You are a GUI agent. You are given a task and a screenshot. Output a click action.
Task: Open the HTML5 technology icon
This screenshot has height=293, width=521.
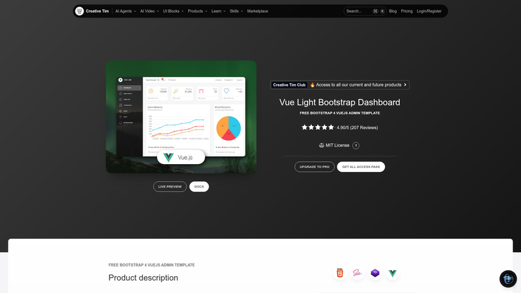pos(339,273)
